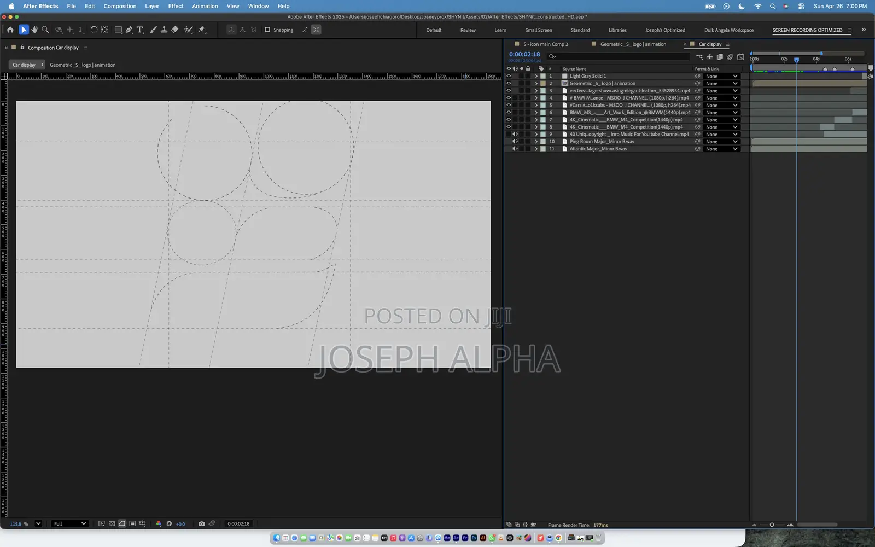Mute audio of Ping Boom Major_Minor B.wav
The height and width of the screenshot is (547, 875).
[x=515, y=141]
